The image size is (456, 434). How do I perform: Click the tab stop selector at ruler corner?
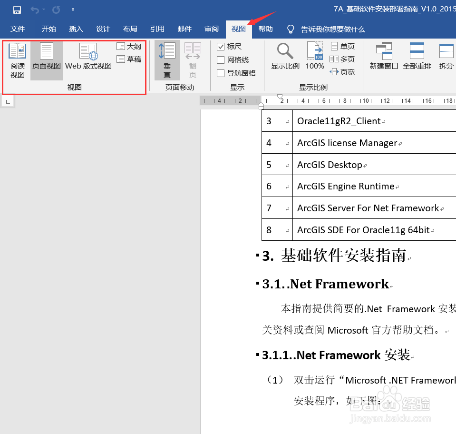click(8, 102)
